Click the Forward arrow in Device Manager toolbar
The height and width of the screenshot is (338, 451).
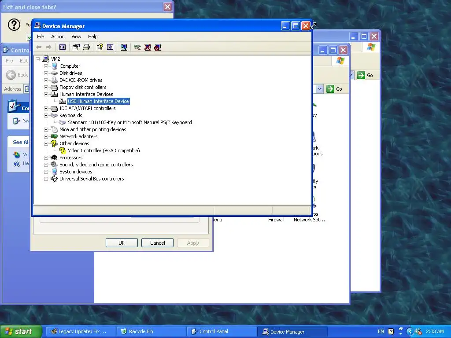point(49,47)
